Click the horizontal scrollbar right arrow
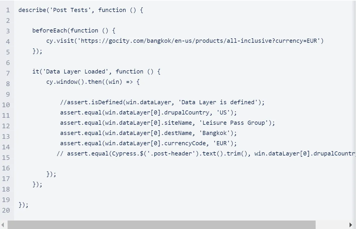Viewport: 356px width, 229px height. pyautogui.click(x=351, y=225)
